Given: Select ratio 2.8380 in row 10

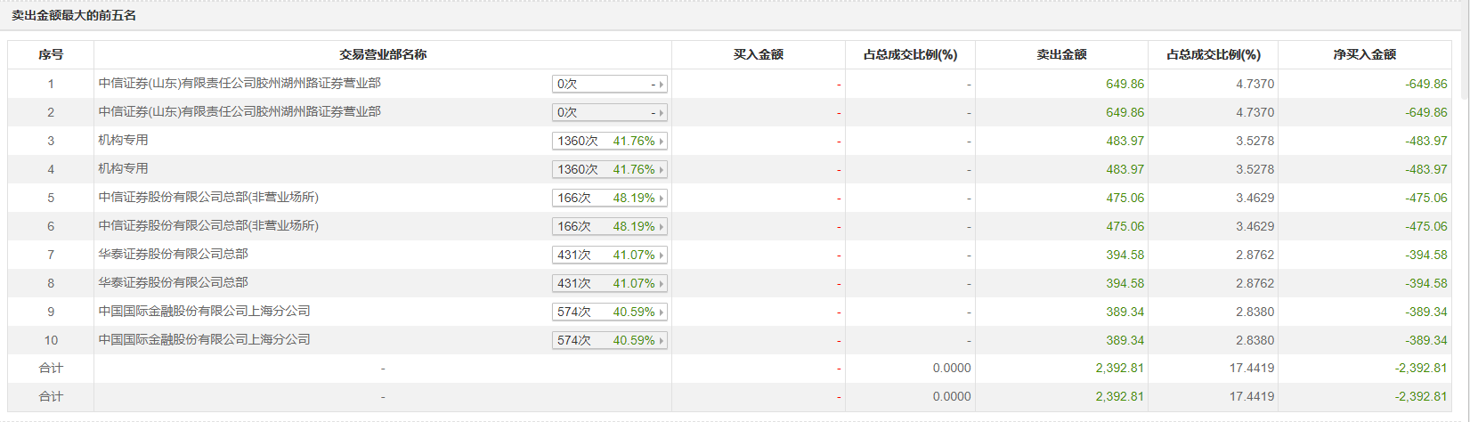Looking at the screenshot, I should pos(1255,340).
